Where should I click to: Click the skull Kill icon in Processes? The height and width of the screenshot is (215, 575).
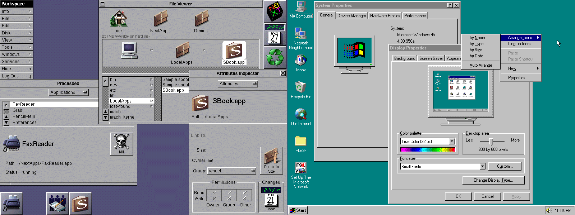(121, 144)
